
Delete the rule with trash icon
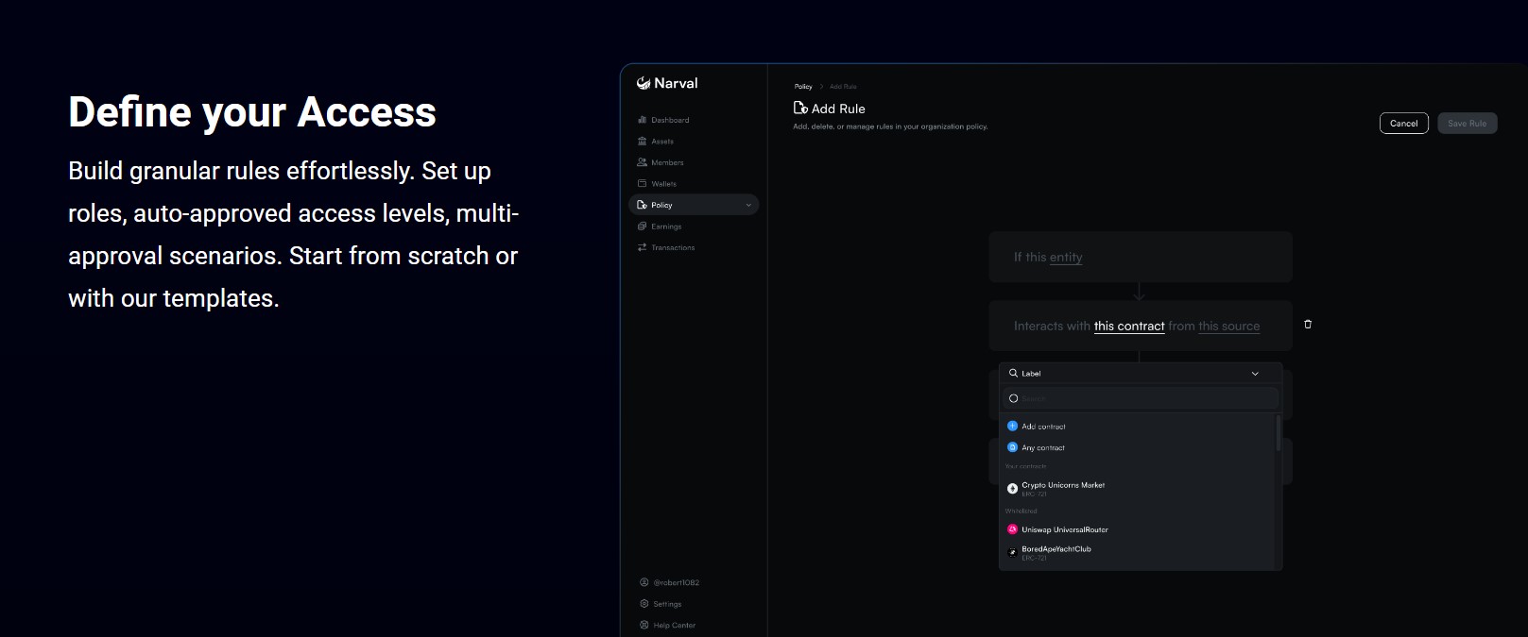point(1308,325)
